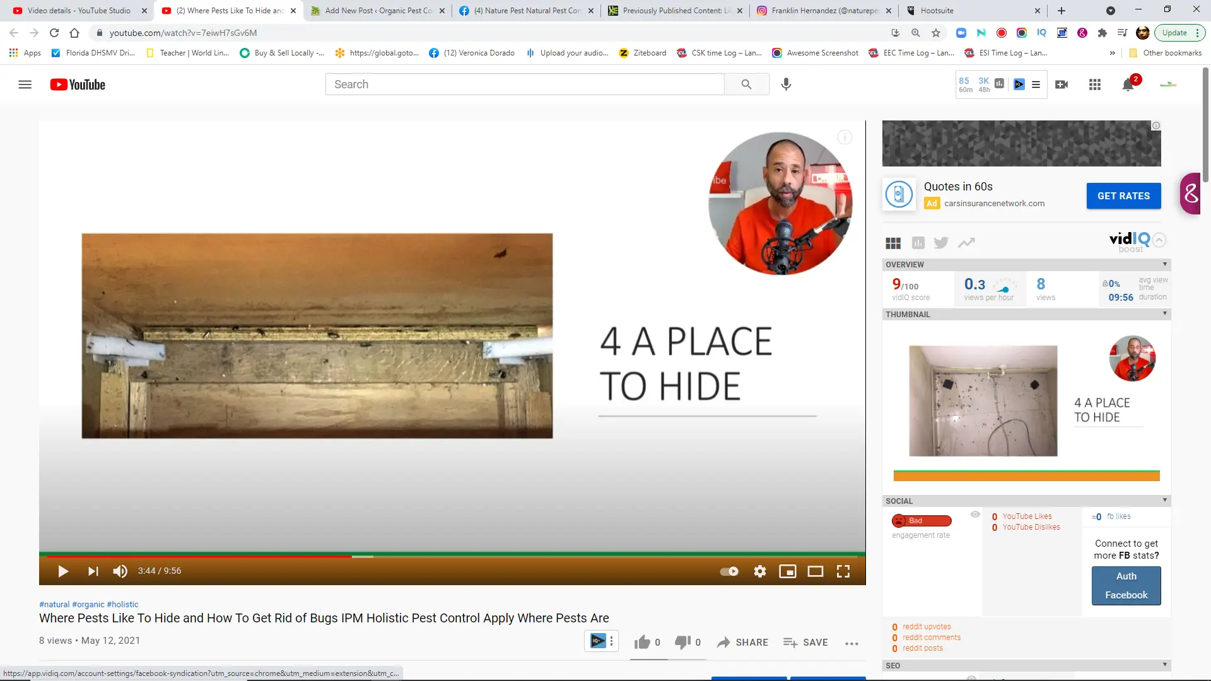Open video player settings gear
This screenshot has width=1211, height=681.
[760, 571]
